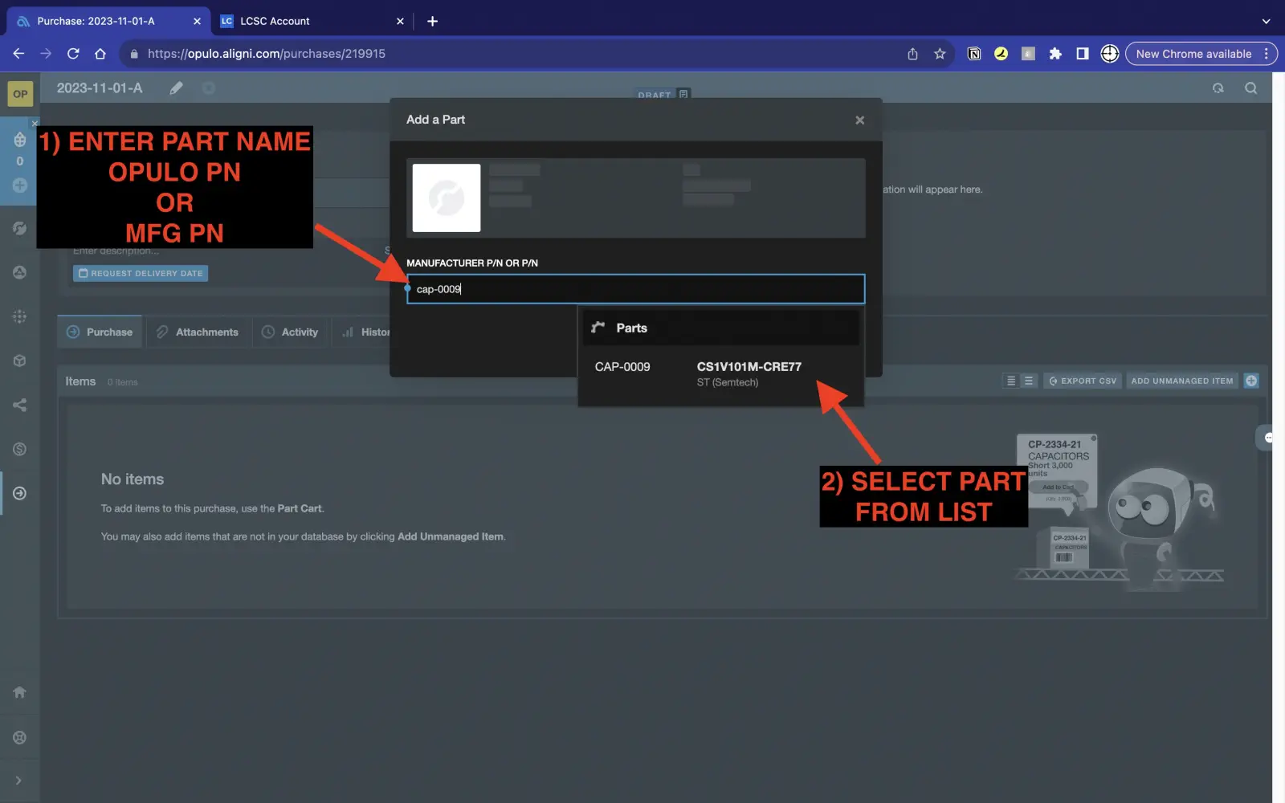1285x803 pixels.
Task: Open the Activity tab
Action: 290,332
